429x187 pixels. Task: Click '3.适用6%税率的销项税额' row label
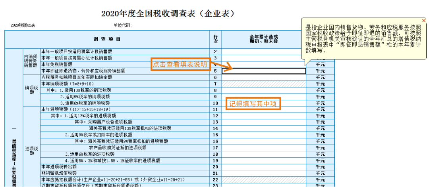pyautogui.click(x=85, y=103)
